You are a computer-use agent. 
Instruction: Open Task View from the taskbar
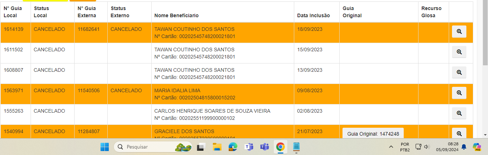(201, 147)
